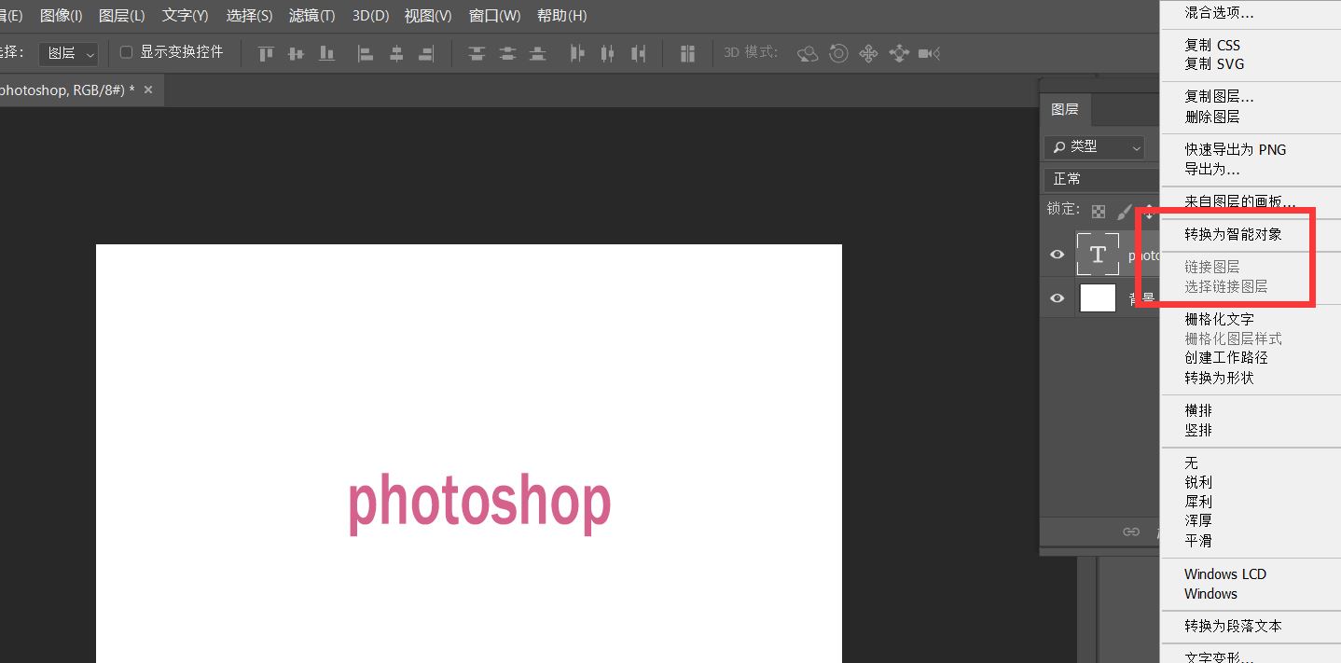Click the align left edges icon
The width and height of the screenshot is (1341, 663).
coord(366,53)
